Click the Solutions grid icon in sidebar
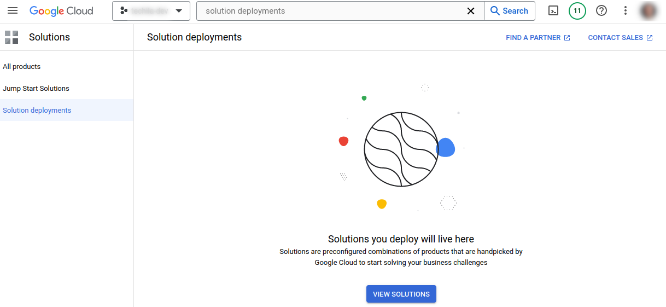666x307 pixels. pyautogui.click(x=11, y=37)
